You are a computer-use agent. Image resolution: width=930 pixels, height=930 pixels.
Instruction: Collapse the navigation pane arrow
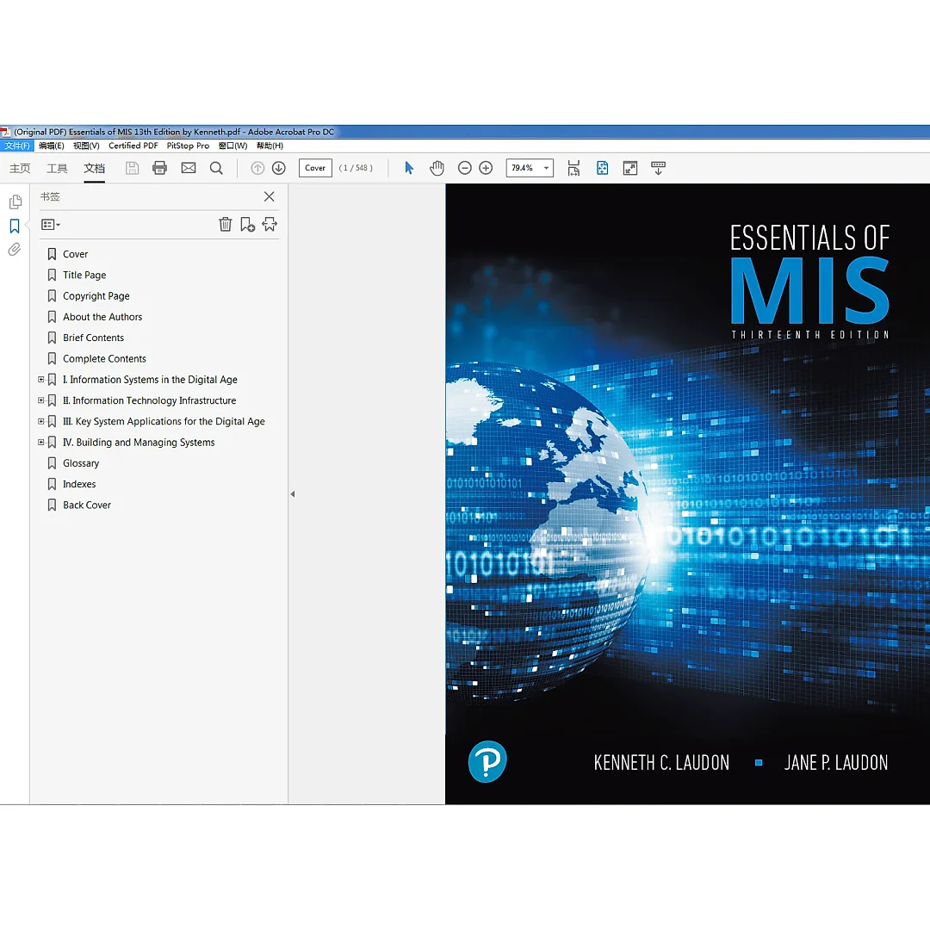pyautogui.click(x=293, y=493)
